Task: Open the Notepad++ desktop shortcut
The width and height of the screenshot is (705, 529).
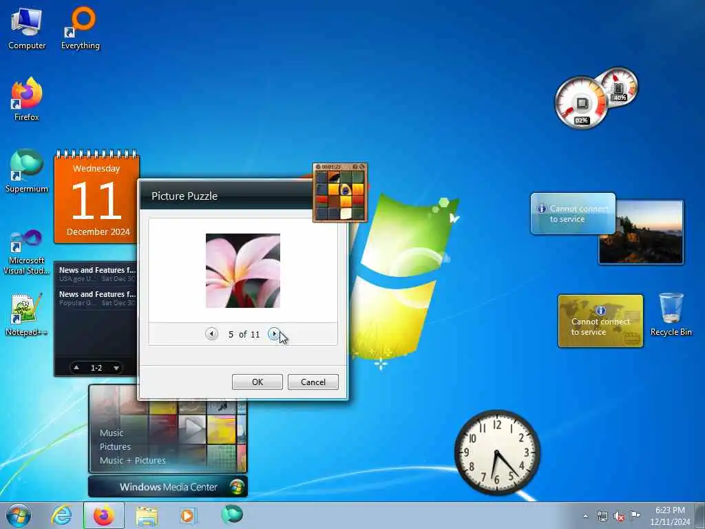Action: [26, 314]
